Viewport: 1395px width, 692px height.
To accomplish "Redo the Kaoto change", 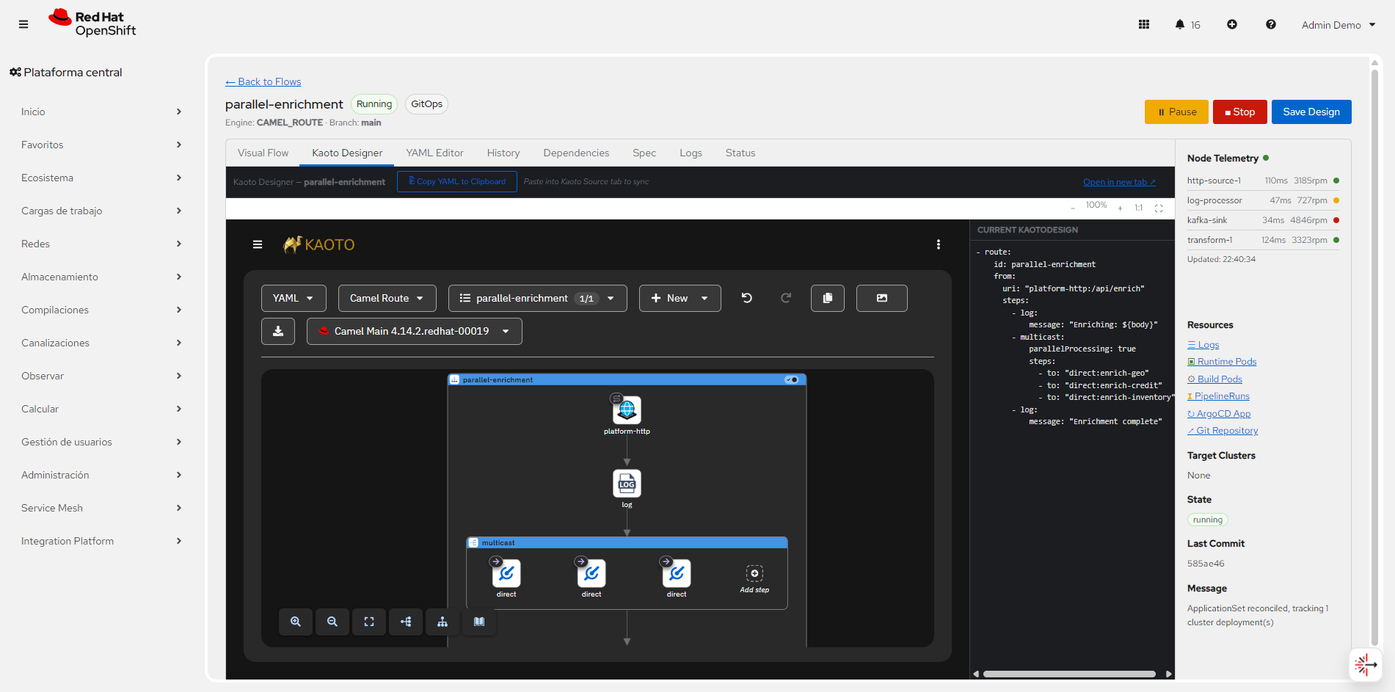I will [786, 298].
